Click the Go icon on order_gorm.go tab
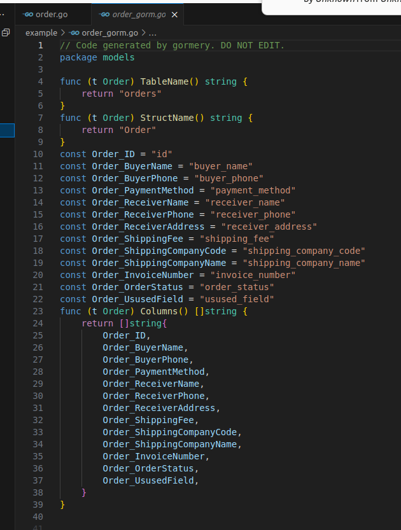401x530 pixels. [x=104, y=14]
